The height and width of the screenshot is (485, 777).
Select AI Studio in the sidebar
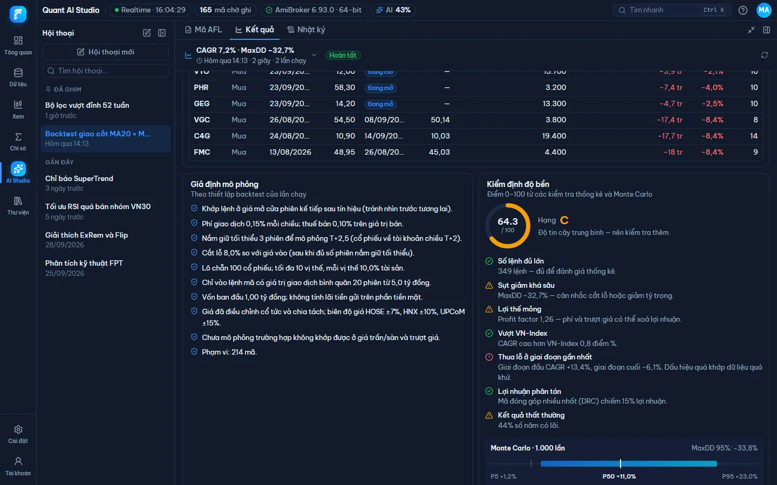coord(18,173)
